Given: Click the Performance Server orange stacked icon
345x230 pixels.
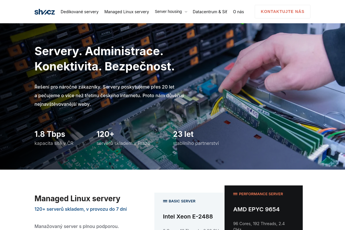Looking at the screenshot, I should pos(235,194).
